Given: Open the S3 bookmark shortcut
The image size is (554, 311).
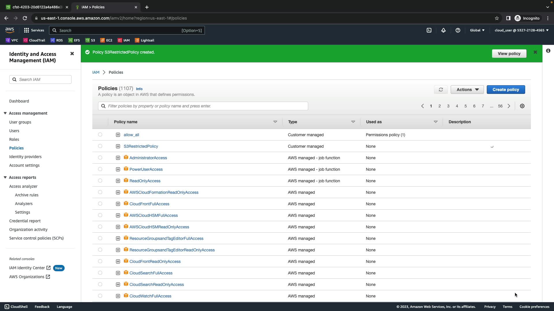Looking at the screenshot, I should pyautogui.click(x=90, y=40).
